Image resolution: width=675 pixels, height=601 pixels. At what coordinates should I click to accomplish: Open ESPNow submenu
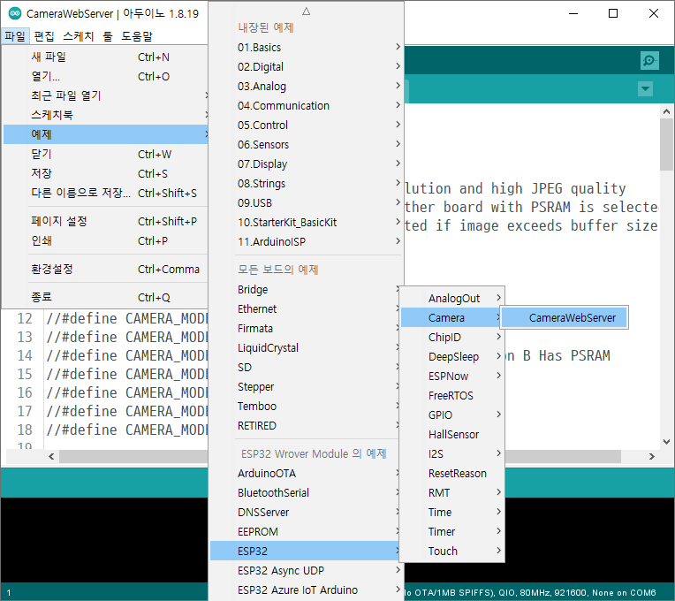click(452, 376)
